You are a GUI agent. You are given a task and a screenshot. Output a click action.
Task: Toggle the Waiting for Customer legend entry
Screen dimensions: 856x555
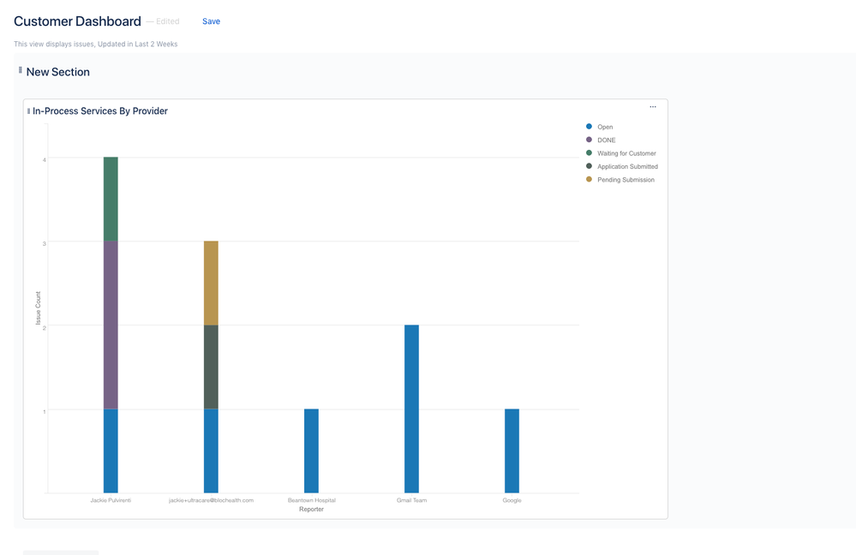pyautogui.click(x=620, y=153)
